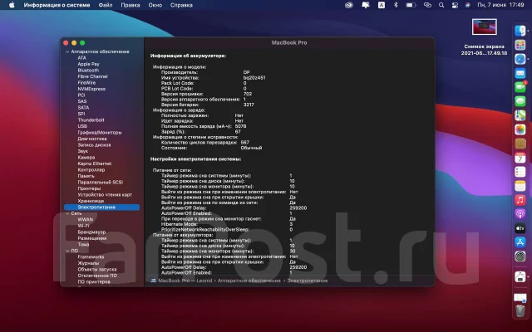Select ATA in the sidebar
Image resolution: width=532 pixels, height=332 pixels.
[81, 57]
